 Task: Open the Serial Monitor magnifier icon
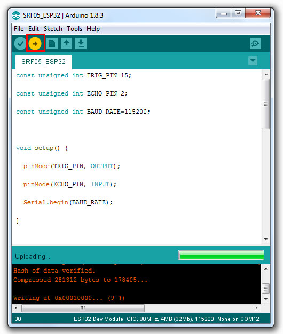tap(255, 43)
